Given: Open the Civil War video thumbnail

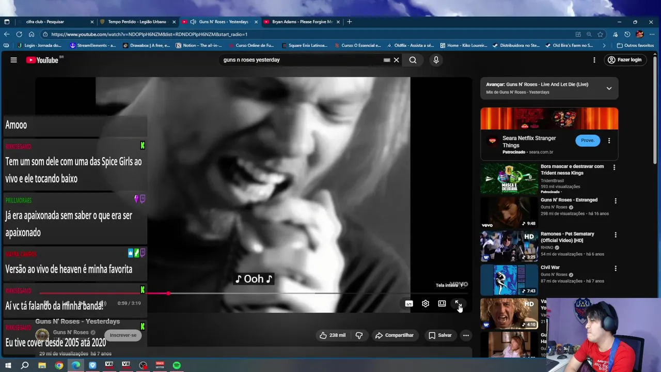Looking at the screenshot, I should pyautogui.click(x=509, y=280).
